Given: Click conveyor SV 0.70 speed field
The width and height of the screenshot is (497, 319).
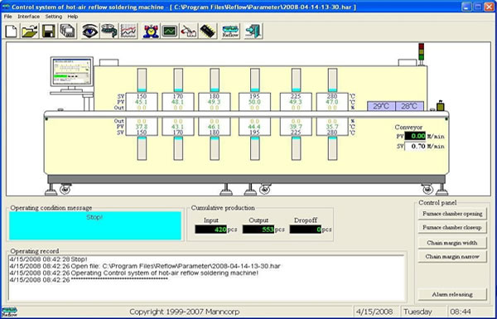Looking at the screenshot, I should 415,146.
